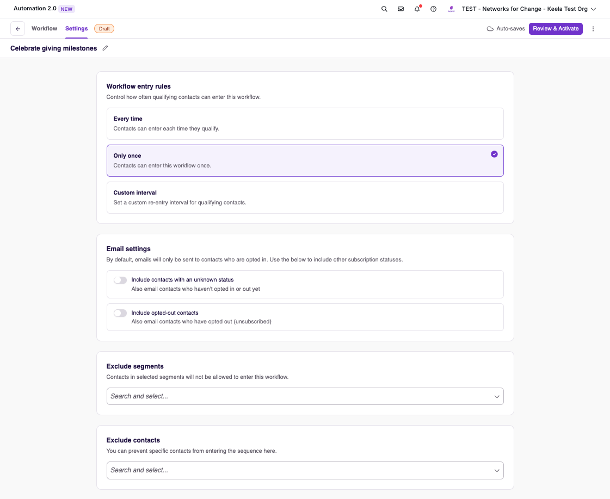This screenshot has width=610, height=499.
Task: Click the NEW badge beside Automation 2.0
Action: click(x=66, y=9)
